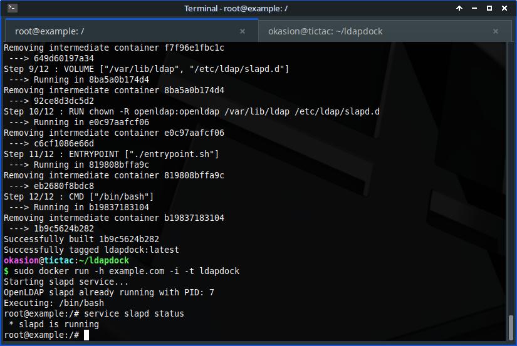Click the block cursor at the last prompt
The height and width of the screenshot is (346, 517).
(x=86, y=335)
